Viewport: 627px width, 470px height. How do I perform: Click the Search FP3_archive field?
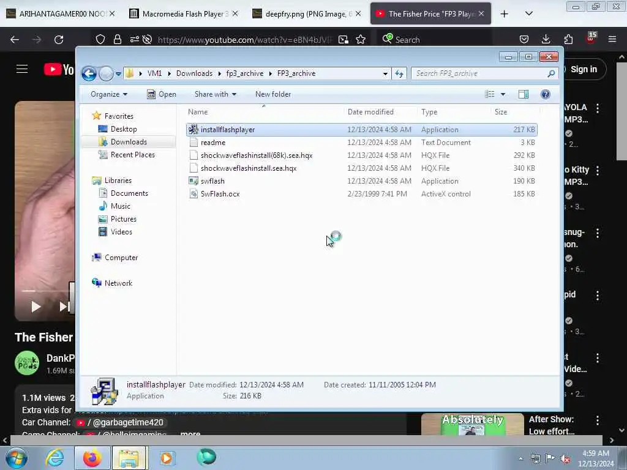pos(480,73)
